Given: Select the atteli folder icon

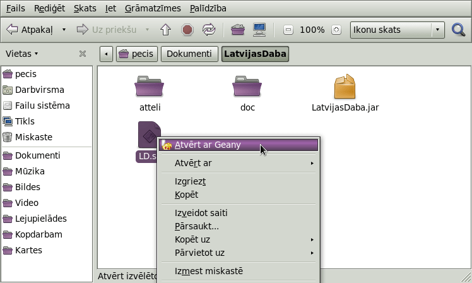Looking at the screenshot, I should coord(150,86).
